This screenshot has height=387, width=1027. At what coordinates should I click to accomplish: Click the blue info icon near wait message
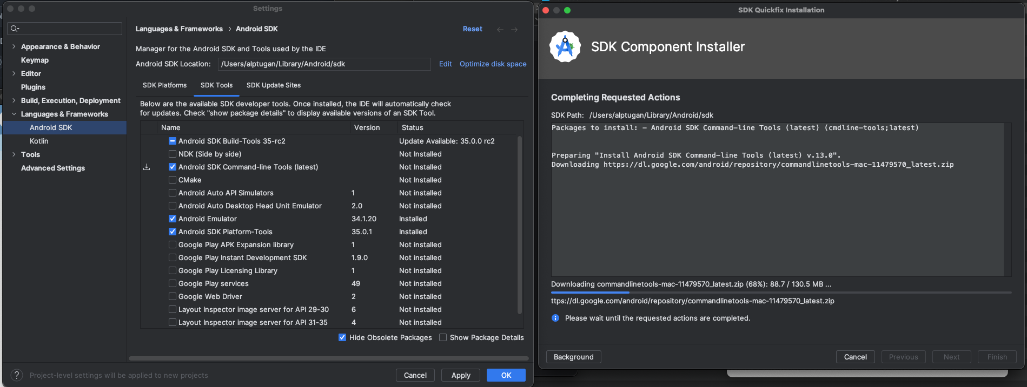coord(555,318)
